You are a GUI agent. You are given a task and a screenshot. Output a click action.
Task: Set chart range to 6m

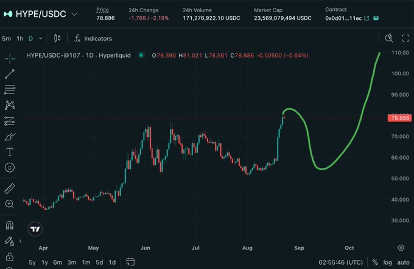58,262
